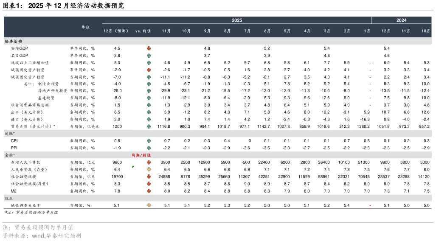Click the 规模以上工业增加值 row label
This screenshot has width=436, height=241.
click(30, 63)
